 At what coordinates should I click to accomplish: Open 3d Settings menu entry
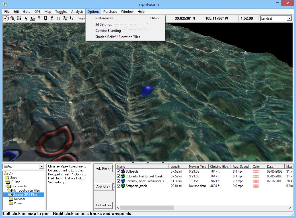click(125, 24)
